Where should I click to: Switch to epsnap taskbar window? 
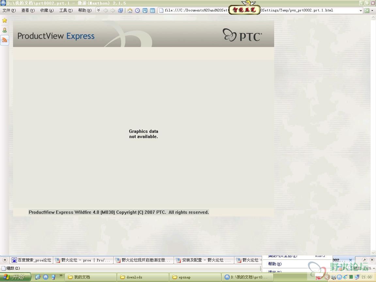[195, 277]
